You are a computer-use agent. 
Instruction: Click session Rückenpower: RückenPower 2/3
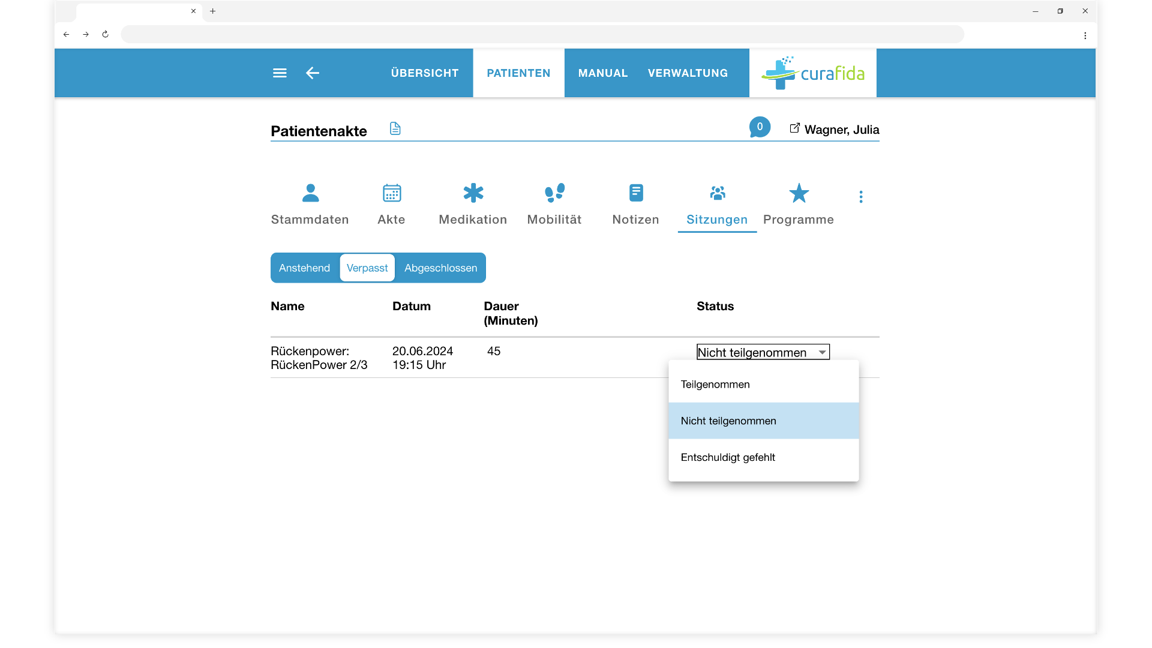[x=319, y=358]
